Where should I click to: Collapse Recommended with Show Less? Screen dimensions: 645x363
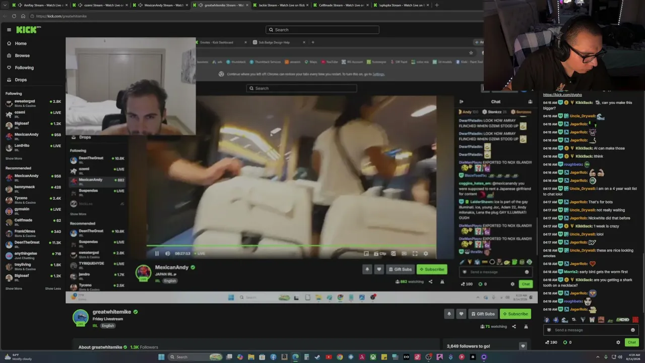[x=53, y=289]
